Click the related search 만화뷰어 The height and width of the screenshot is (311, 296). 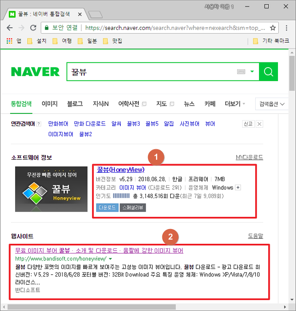[58, 124]
